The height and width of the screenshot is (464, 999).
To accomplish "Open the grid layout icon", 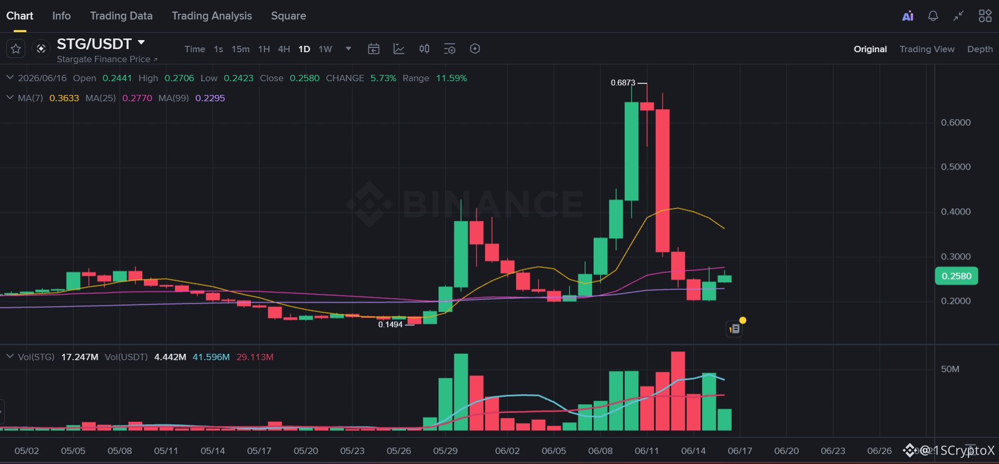I will click(985, 16).
